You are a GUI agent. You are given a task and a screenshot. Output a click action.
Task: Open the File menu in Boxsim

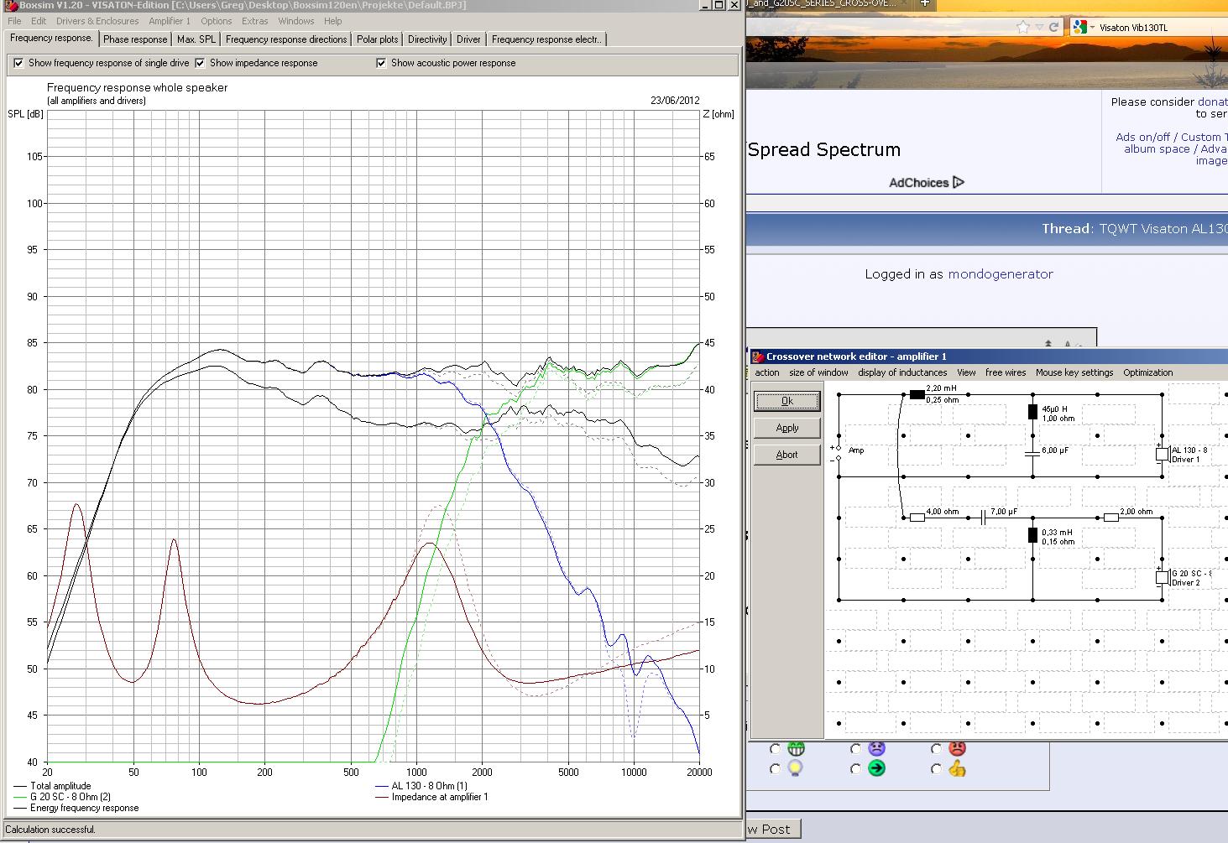tap(15, 21)
